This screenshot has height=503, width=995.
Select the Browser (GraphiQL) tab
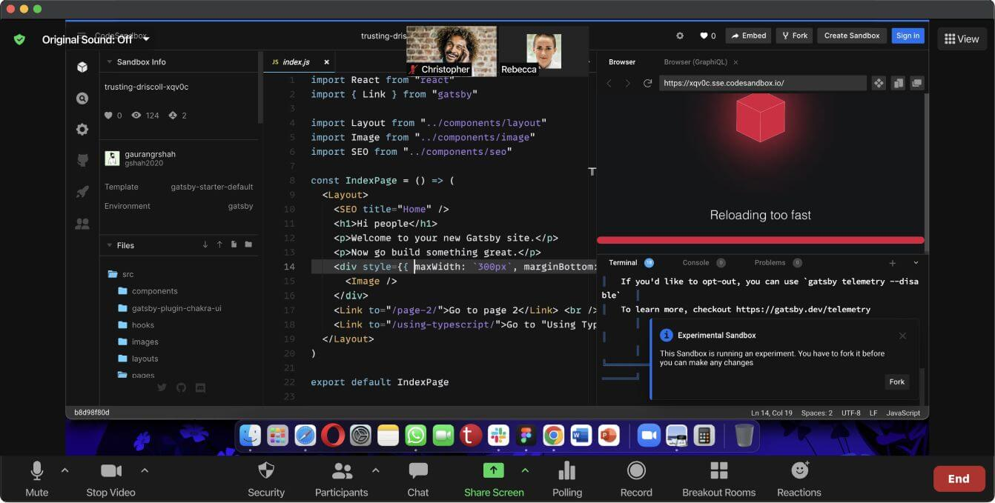694,62
